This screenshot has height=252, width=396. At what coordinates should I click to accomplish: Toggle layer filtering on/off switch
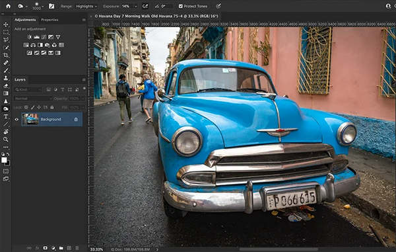coord(84,89)
